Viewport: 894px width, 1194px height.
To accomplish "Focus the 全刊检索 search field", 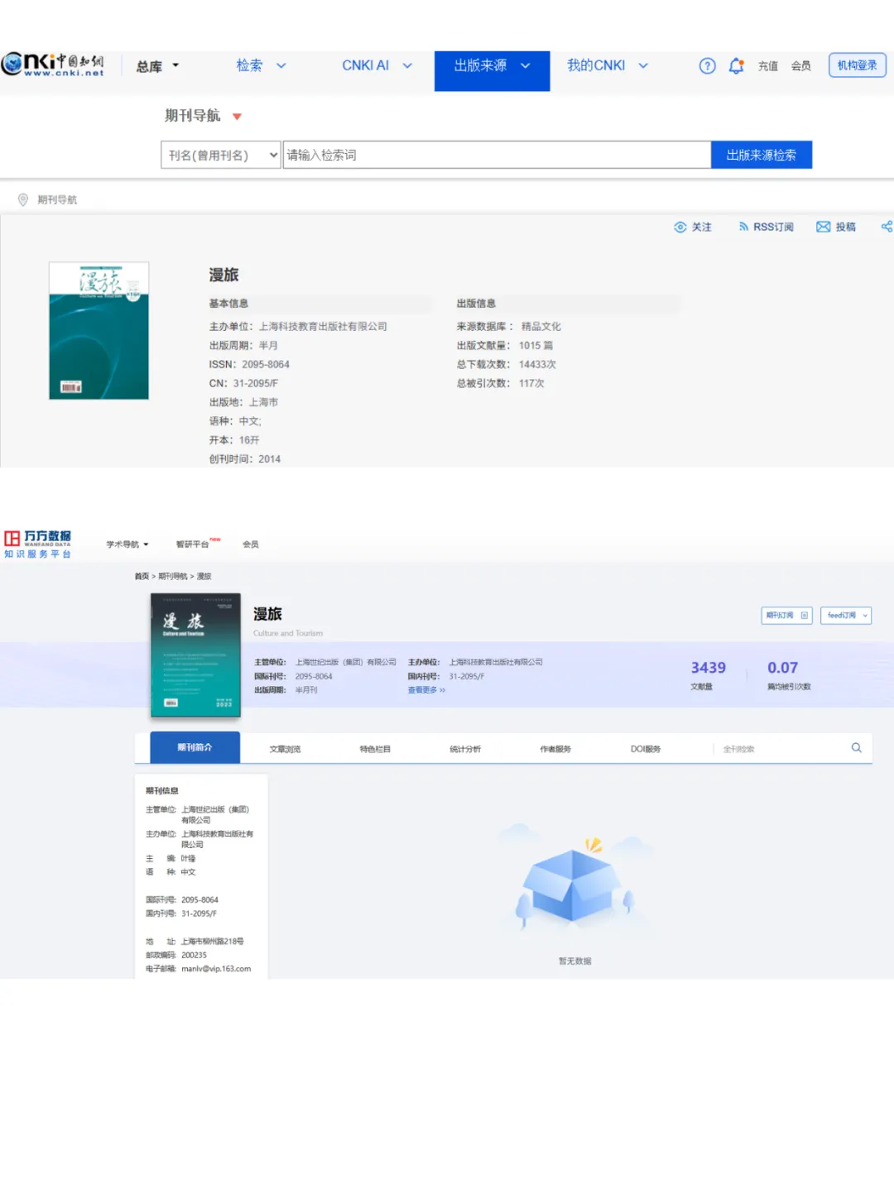I will coord(782,749).
